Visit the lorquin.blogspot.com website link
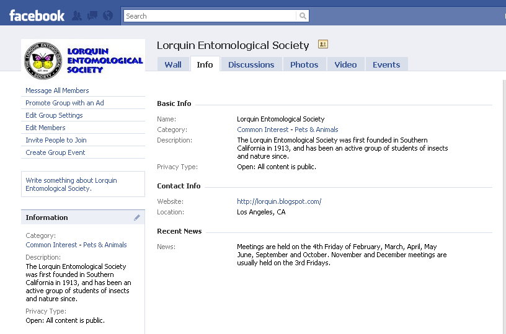 [x=279, y=201]
